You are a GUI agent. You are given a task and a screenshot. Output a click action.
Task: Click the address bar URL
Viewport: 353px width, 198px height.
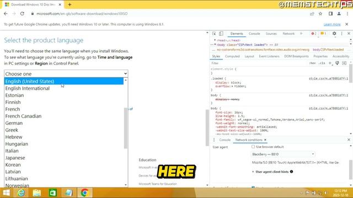pyautogui.click(x=82, y=14)
